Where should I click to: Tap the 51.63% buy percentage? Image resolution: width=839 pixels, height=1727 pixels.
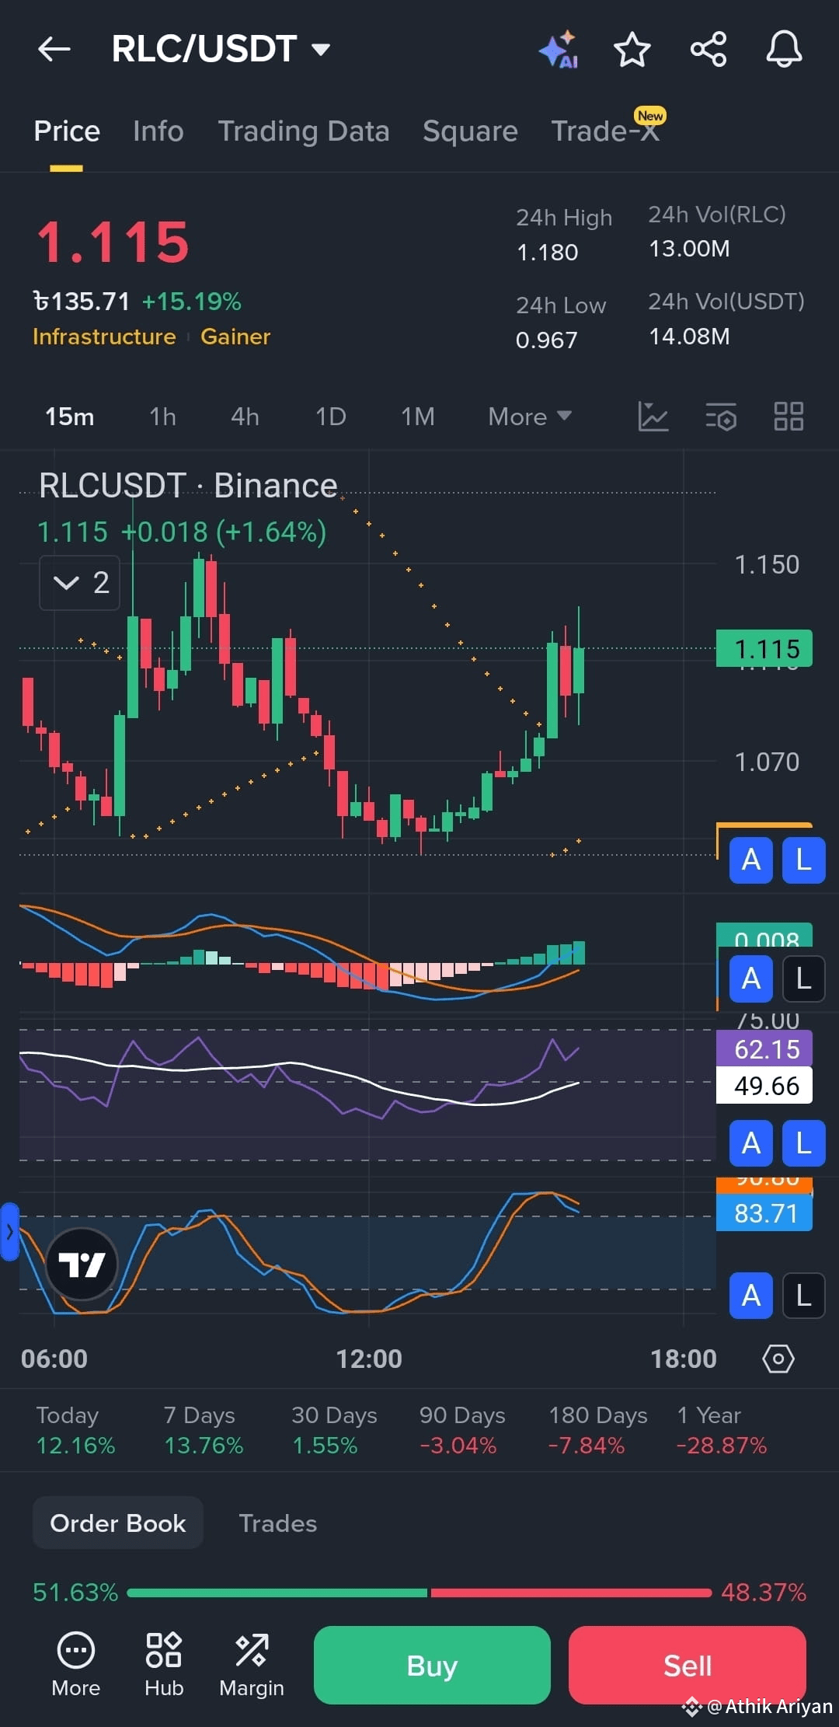coord(75,1593)
